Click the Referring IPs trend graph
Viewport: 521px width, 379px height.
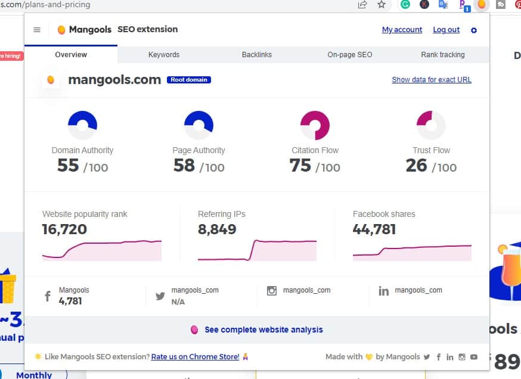click(257, 250)
